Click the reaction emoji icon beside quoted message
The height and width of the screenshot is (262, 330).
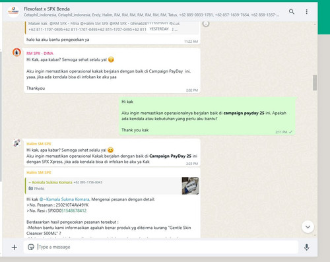206,23
